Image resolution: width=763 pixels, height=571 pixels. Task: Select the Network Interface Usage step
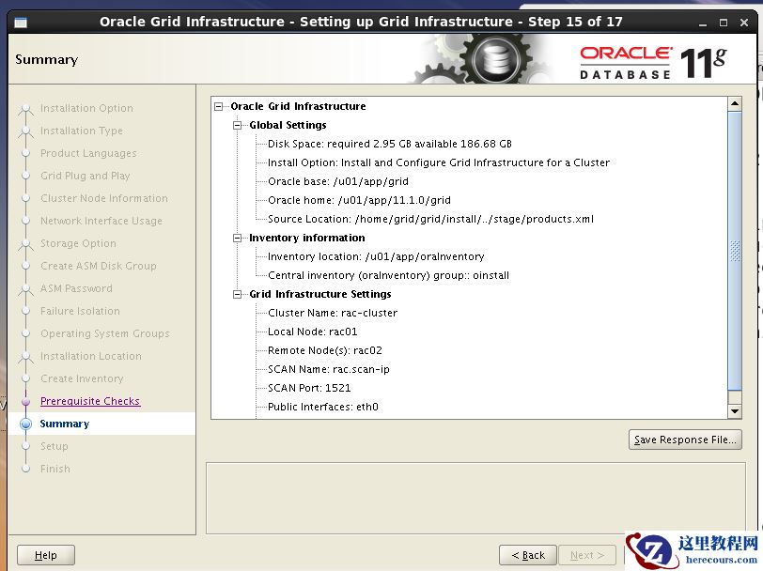click(101, 221)
